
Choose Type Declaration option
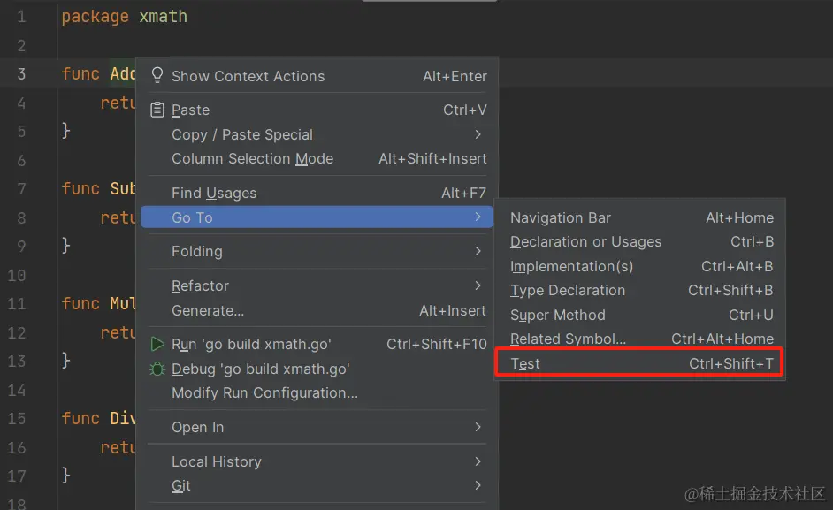(567, 290)
